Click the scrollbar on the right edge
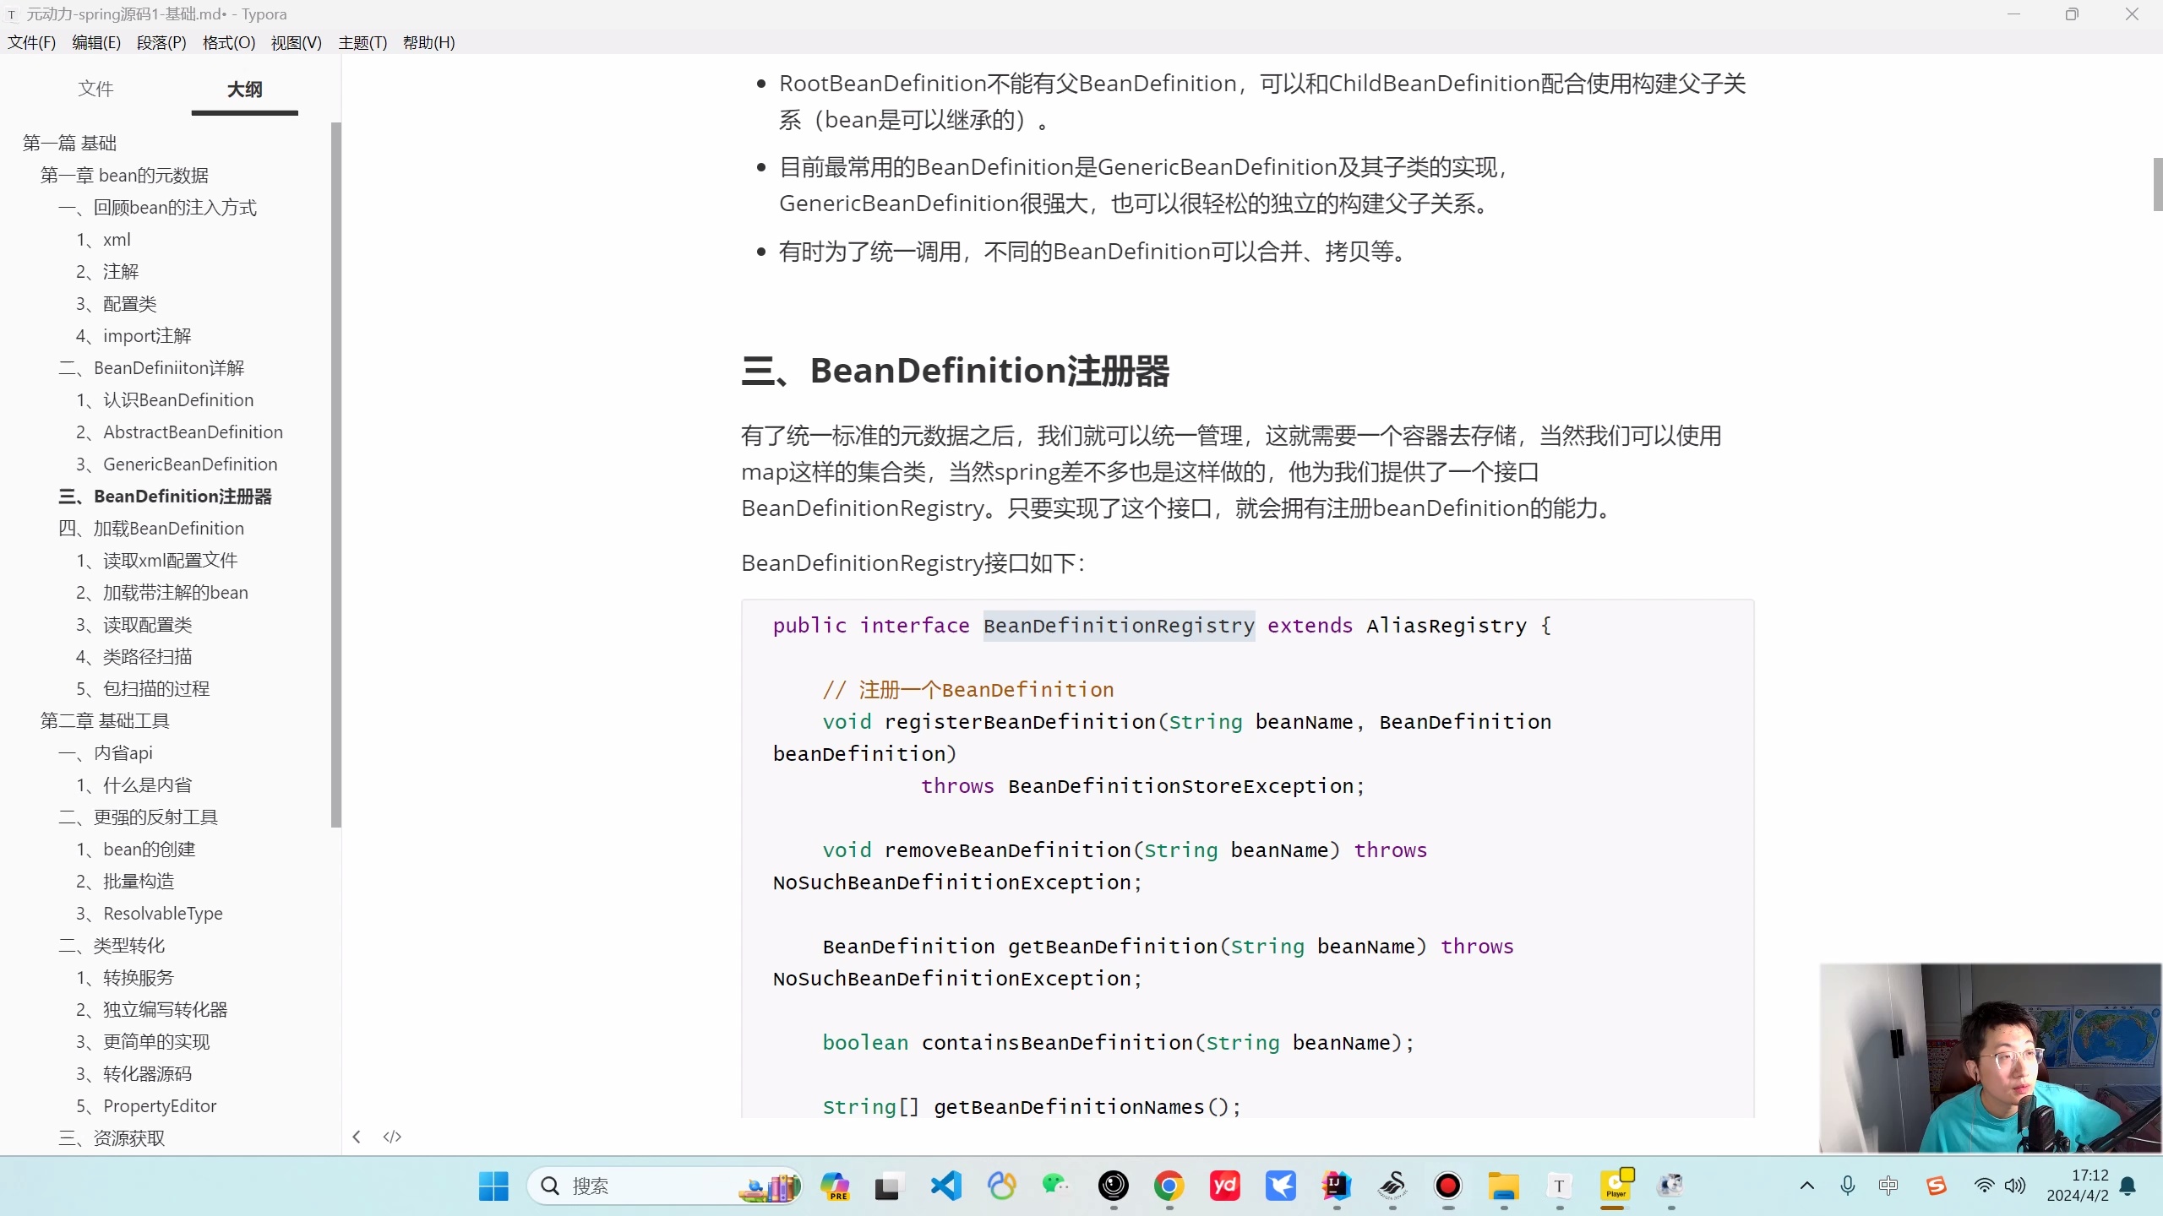Screen dimensions: 2163x1216 click(x=2155, y=184)
